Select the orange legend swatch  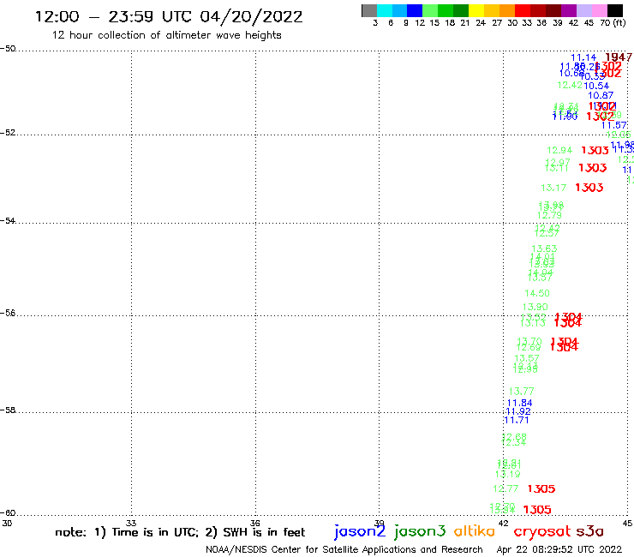point(507,10)
